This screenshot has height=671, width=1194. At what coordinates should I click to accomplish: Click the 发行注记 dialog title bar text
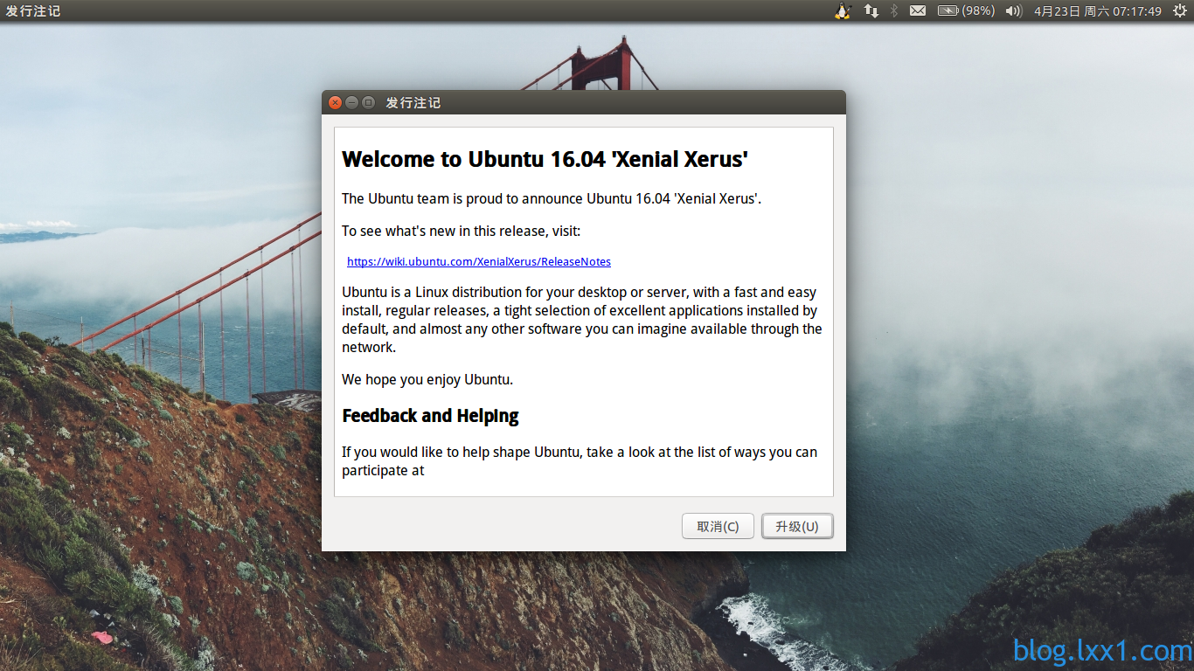pos(413,102)
